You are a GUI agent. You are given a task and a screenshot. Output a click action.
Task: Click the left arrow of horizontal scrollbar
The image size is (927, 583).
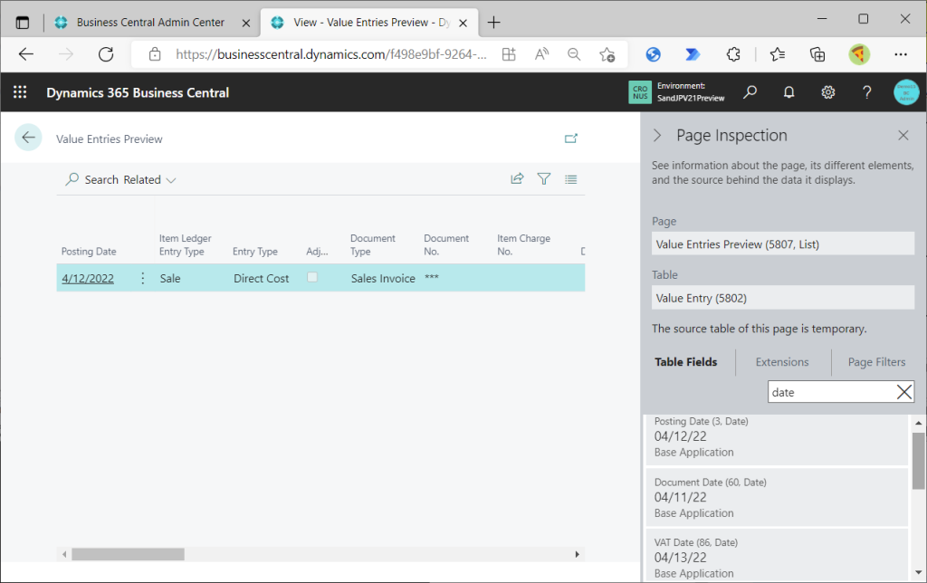pyautogui.click(x=64, y=554)
